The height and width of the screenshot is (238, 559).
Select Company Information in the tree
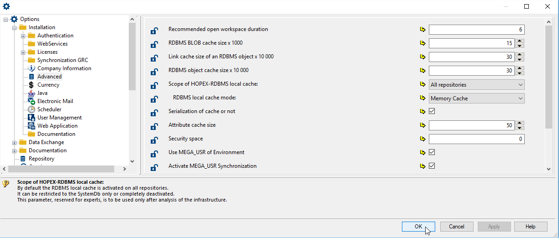coord(64,68)
